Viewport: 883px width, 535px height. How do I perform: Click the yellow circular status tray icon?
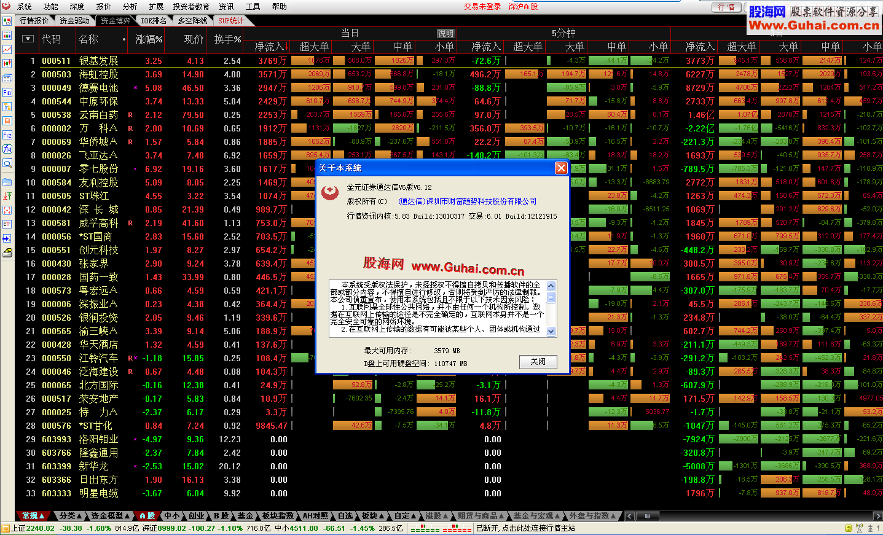tap(849, 528)
